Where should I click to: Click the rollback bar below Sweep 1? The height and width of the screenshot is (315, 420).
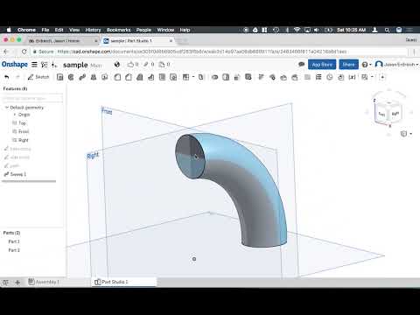pos(29,181)
